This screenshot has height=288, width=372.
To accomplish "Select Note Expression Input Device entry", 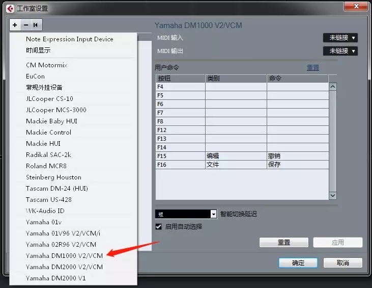I will [69, 39].
